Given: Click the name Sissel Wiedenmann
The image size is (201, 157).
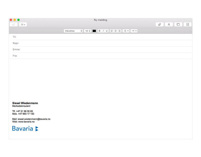Looking at the screenshot, I should 25,103.
